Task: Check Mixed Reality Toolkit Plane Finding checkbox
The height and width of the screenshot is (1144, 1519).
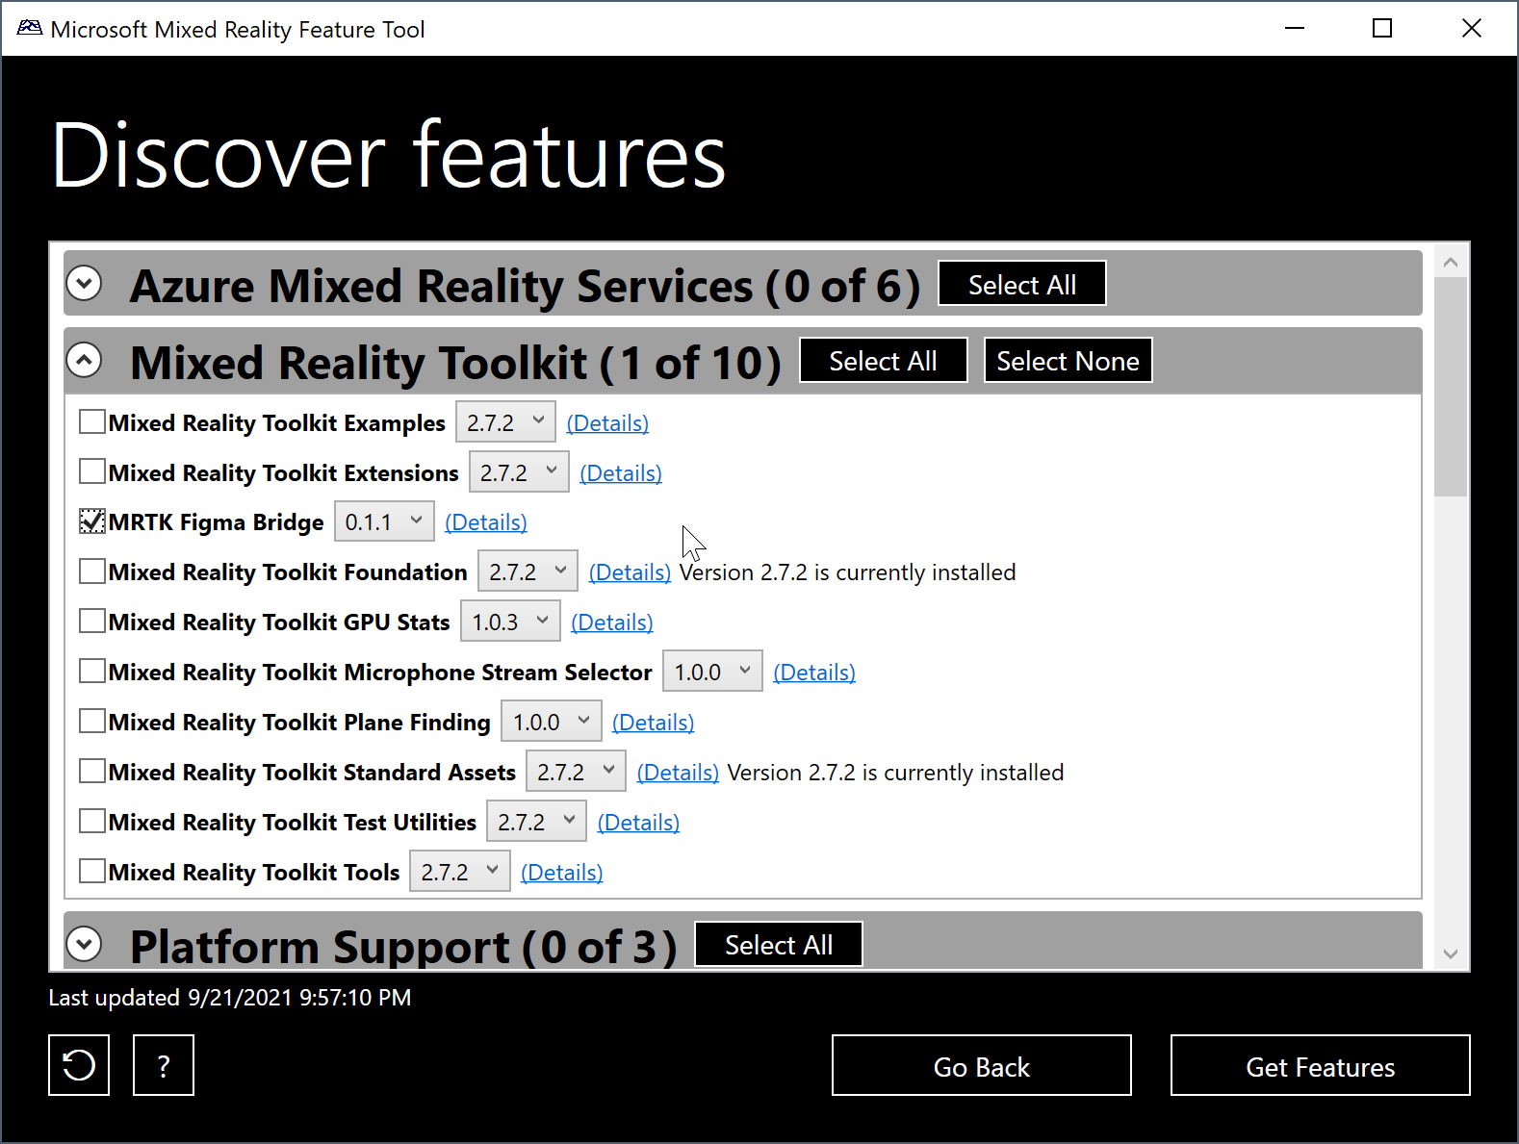Action: (x=92, y=722)
